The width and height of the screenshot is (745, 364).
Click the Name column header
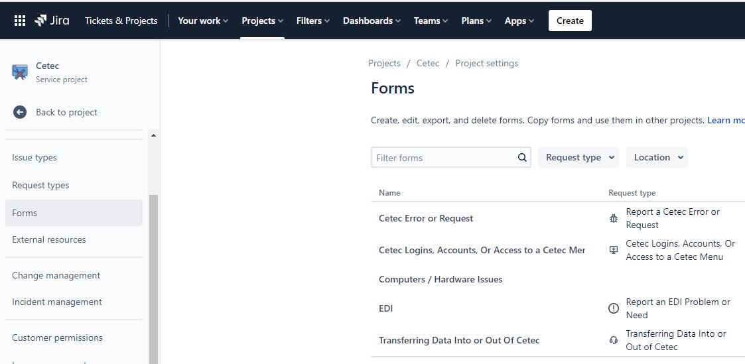[389, 193]
